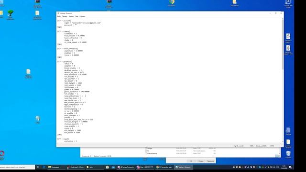Image resolution: width=306 pixels, height=172 pixels.
Task: Click the line "rescale_target = 1.00000"
Action: (x=76, y=122)
